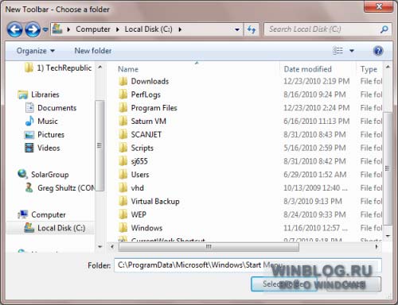Select 1) TechRepublic in navigation pane

pos(58,68)
